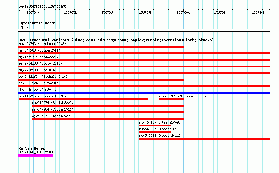Open dgv443n100 (Coe2014) variant label
The height and width of the screenshot is (173, 279).
point(38,70)
